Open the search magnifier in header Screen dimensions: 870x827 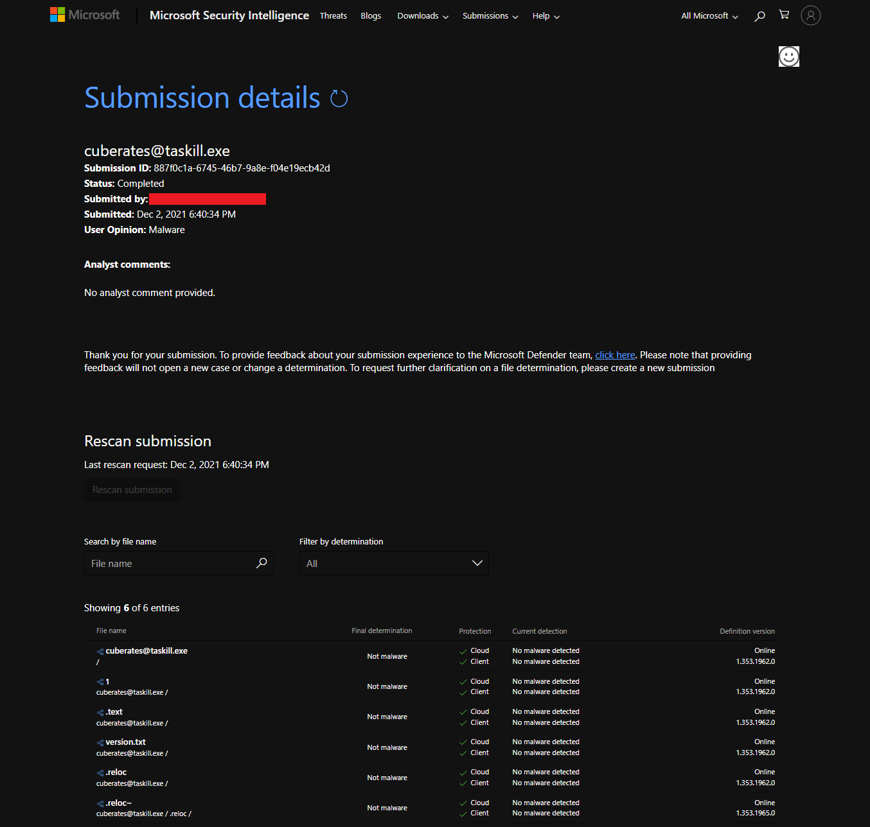(x=759, y=16)
